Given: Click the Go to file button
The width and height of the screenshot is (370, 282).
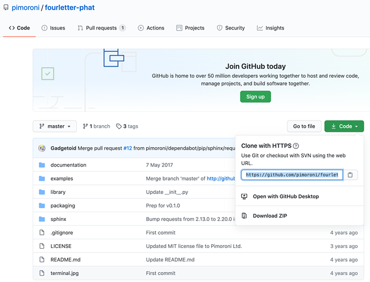Looking at the screenshot, I should tap(304, 126).
